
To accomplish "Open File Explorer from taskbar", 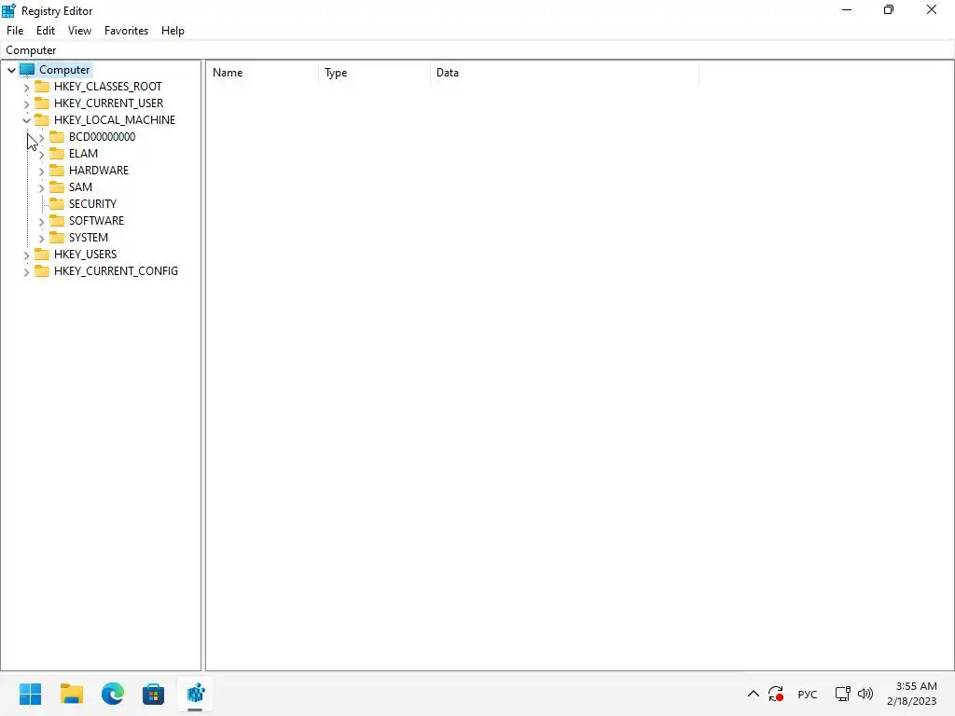I will 72,694.
